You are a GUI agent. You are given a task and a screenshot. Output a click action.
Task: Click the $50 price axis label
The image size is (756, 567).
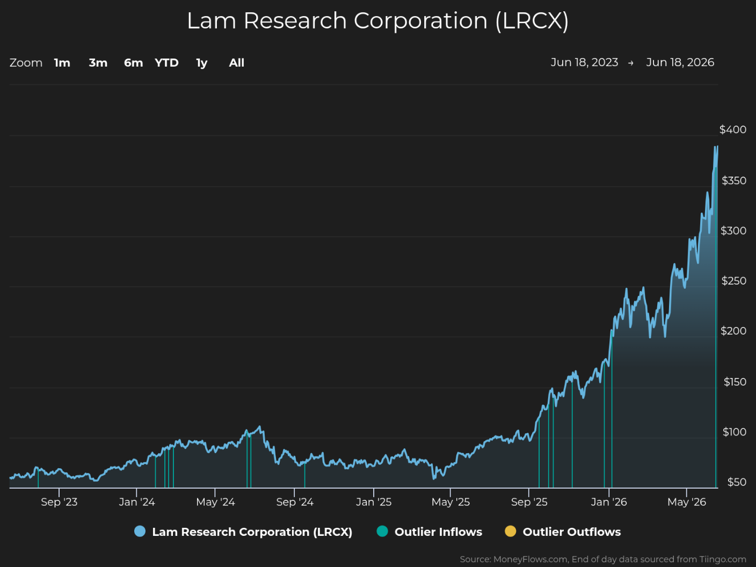pos(737,482)
